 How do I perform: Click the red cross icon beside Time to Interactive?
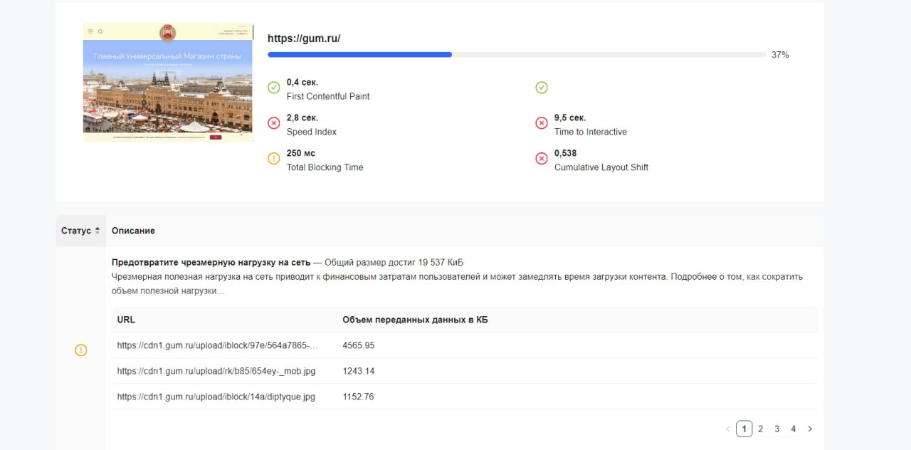point(542,123)
